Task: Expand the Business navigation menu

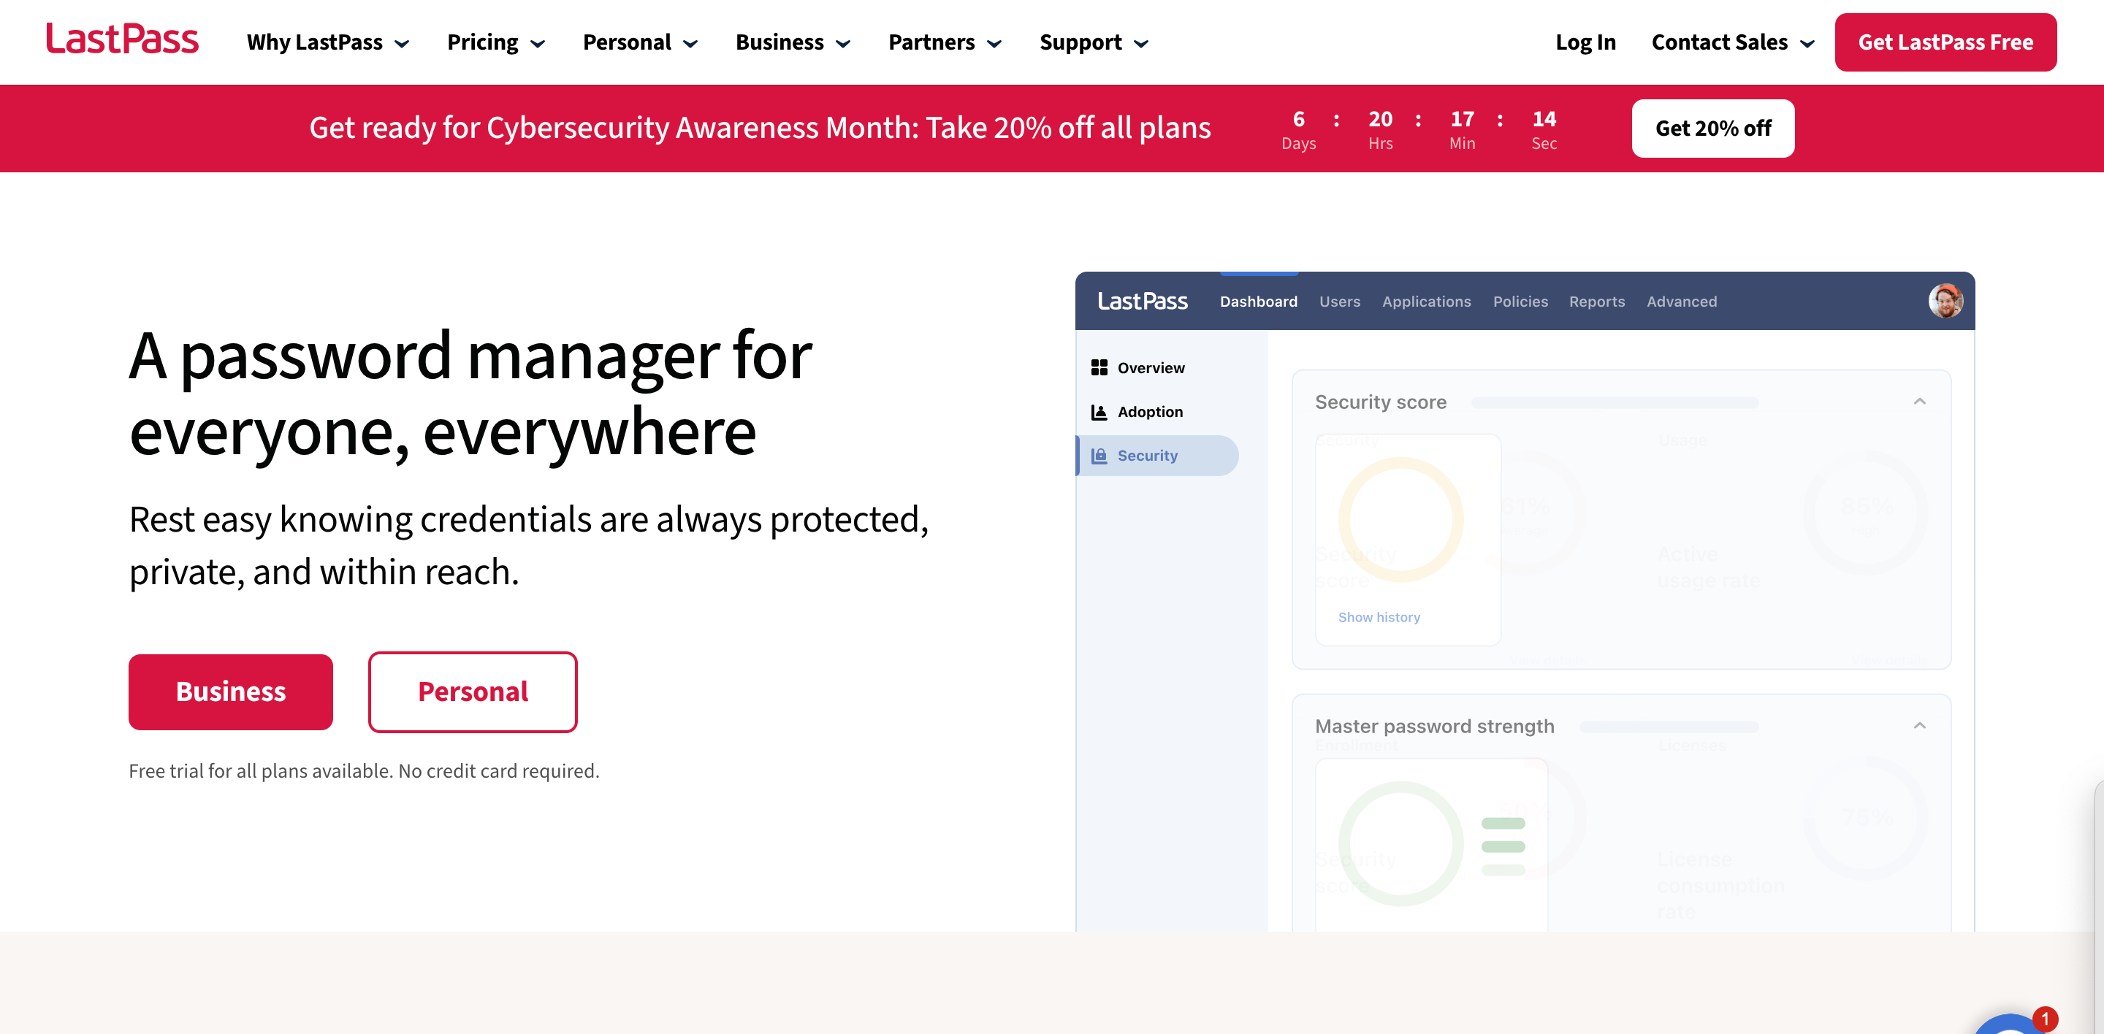Action: [x=793, y=42]
